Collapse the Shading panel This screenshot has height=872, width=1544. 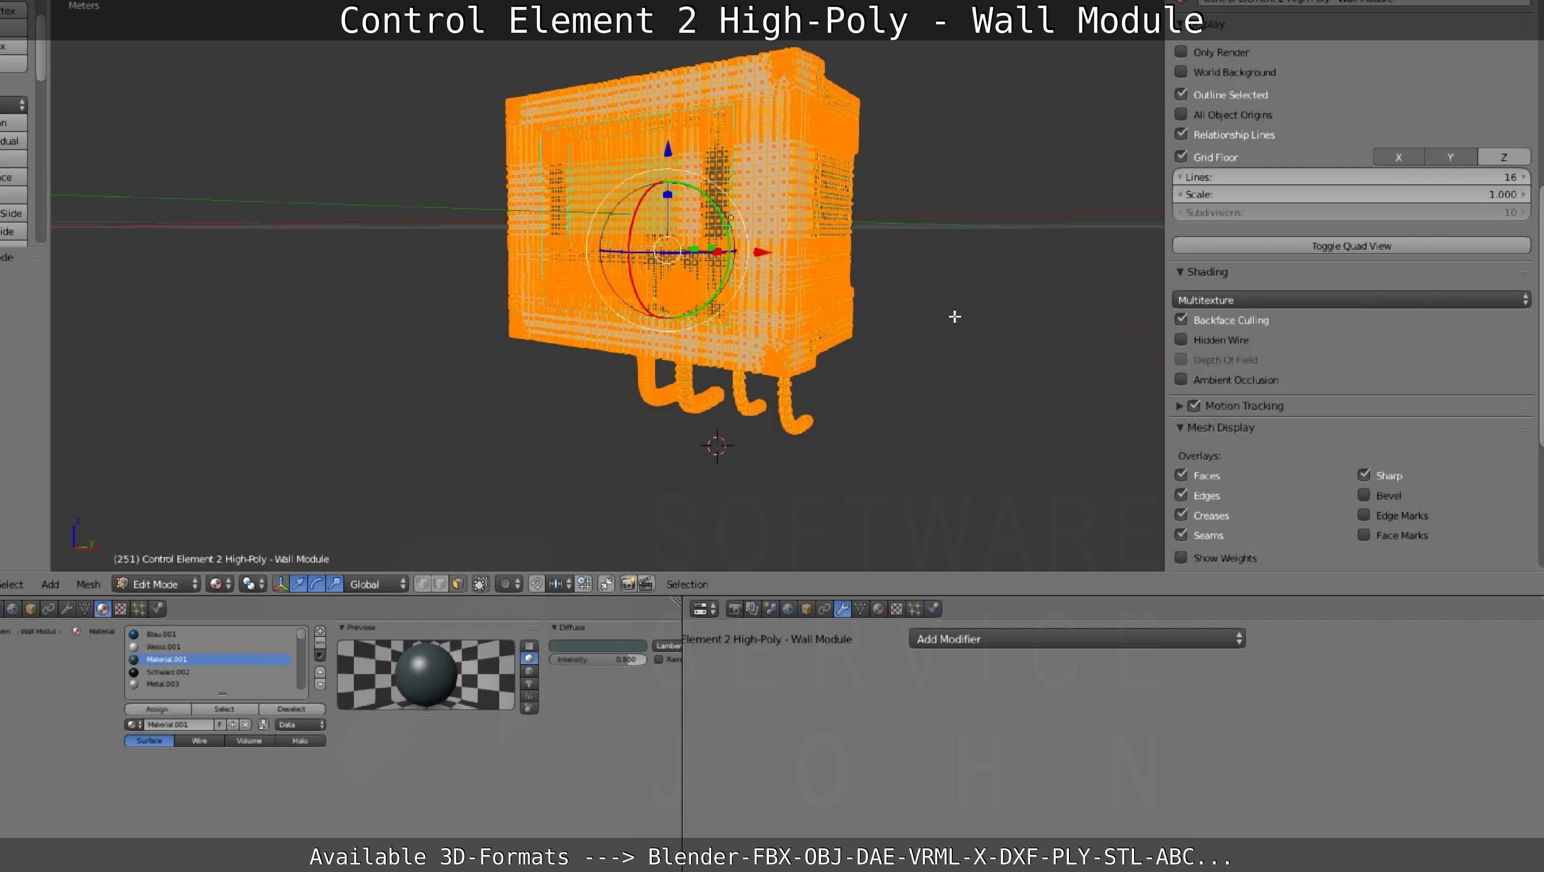(x=1180, y=272)
